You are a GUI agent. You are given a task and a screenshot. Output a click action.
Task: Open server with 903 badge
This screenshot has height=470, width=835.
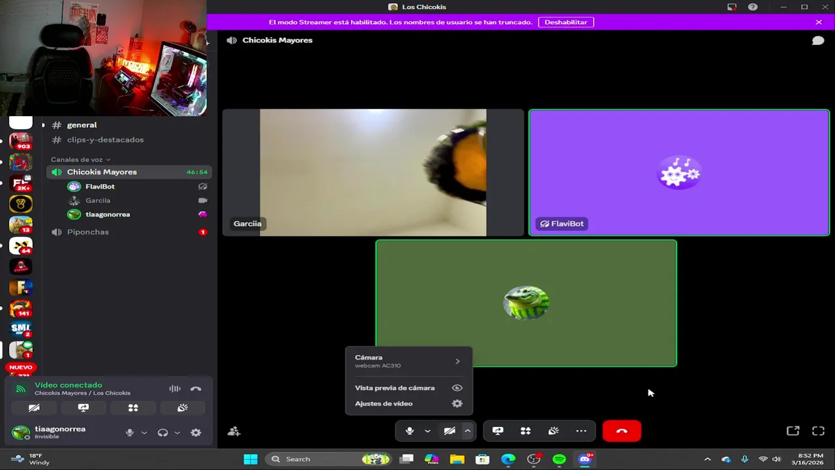point(21,141)
